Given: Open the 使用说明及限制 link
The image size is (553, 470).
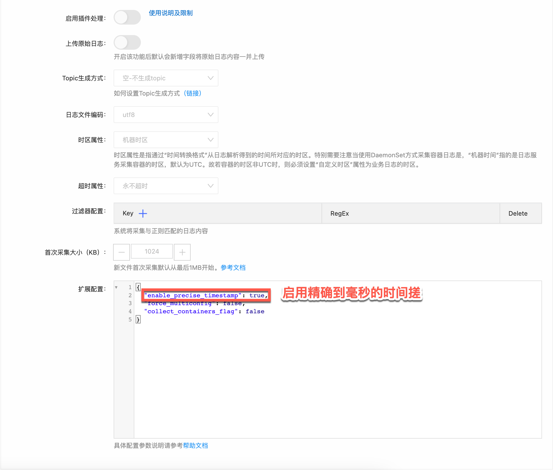Looking at the screenshot, I should point(171,13).
